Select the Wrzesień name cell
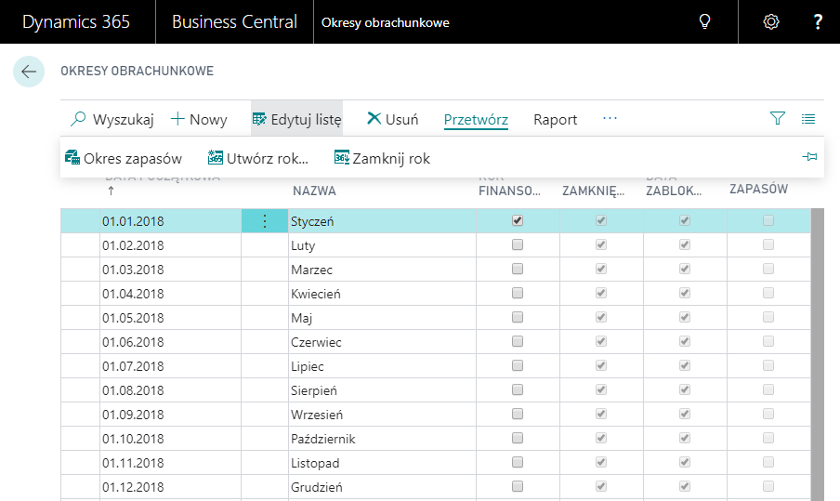The height and width of the screenshot is (501, 840). pos(382,415)
